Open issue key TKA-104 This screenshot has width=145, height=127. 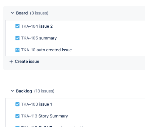point(30,26)
